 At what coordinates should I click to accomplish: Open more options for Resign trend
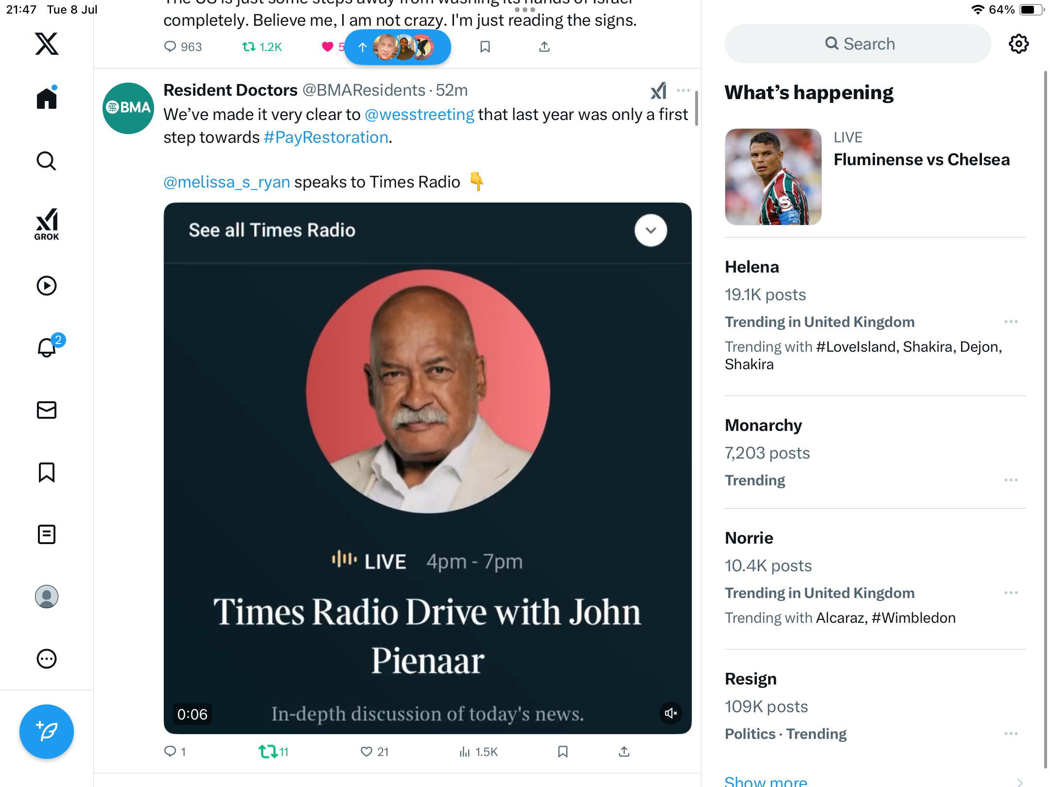[x=1011, y=734]
